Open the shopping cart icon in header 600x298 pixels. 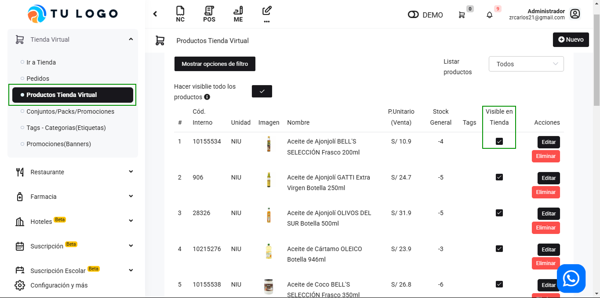462,15
